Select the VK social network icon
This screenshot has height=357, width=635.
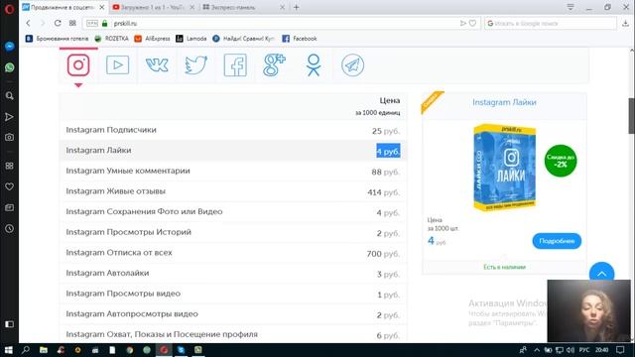pyautogui.click(x=157, y=64)
